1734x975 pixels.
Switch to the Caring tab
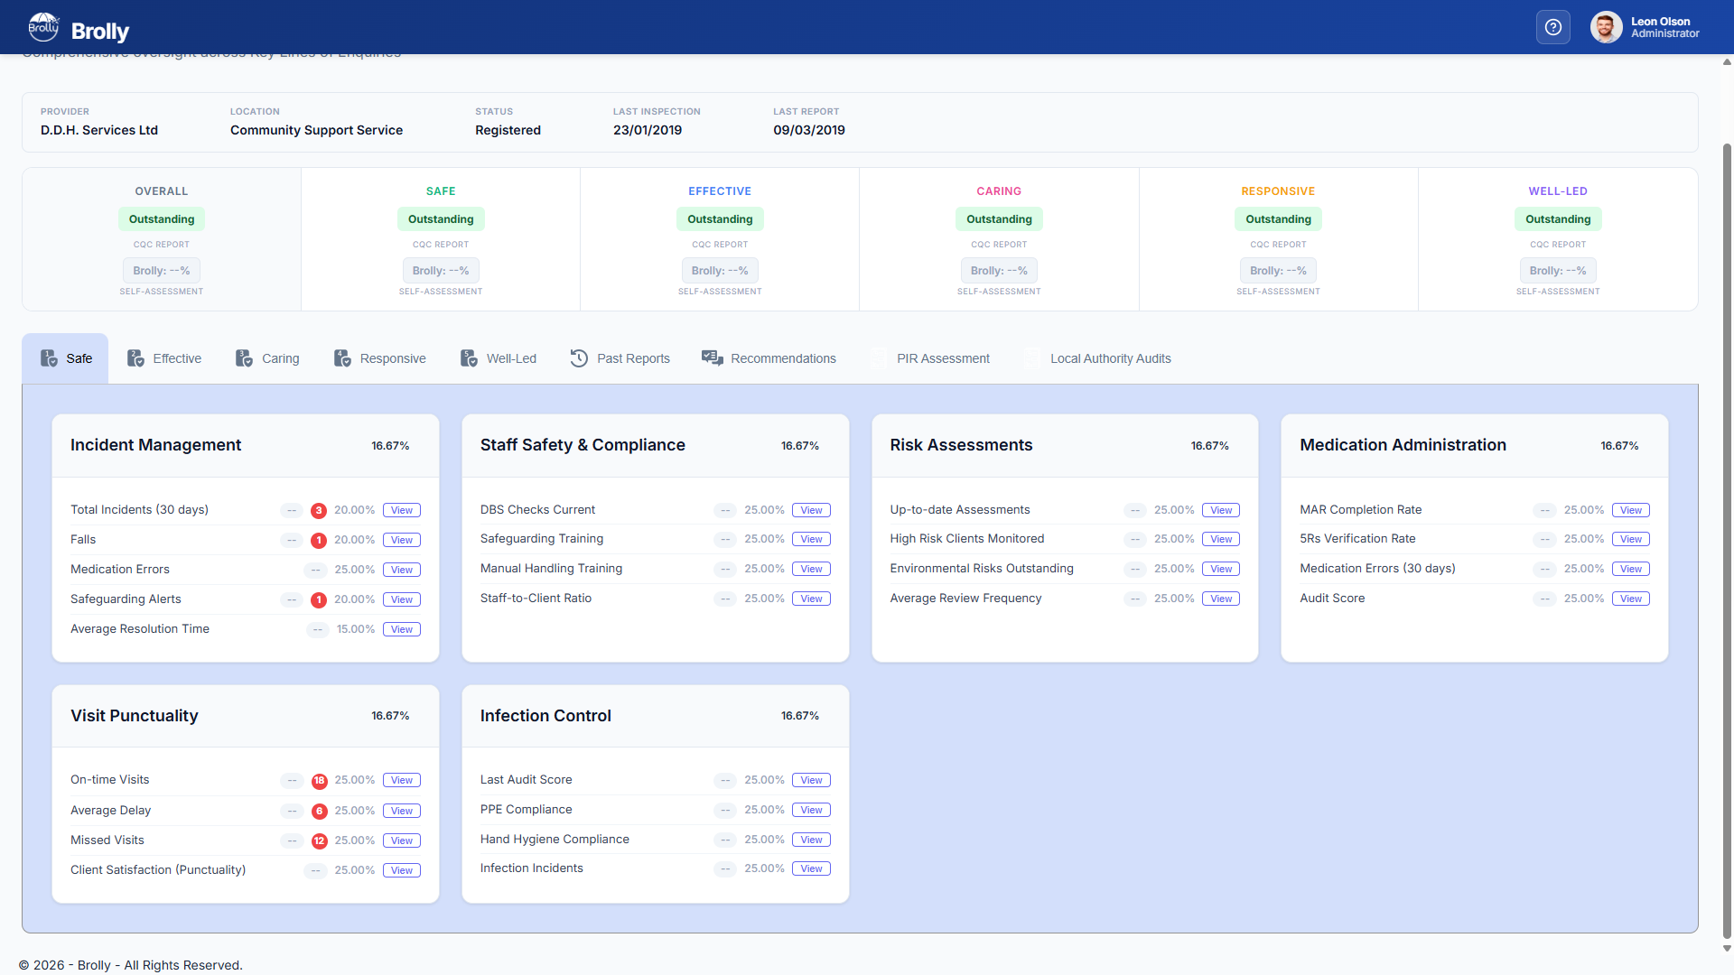(x=267, y=358)
